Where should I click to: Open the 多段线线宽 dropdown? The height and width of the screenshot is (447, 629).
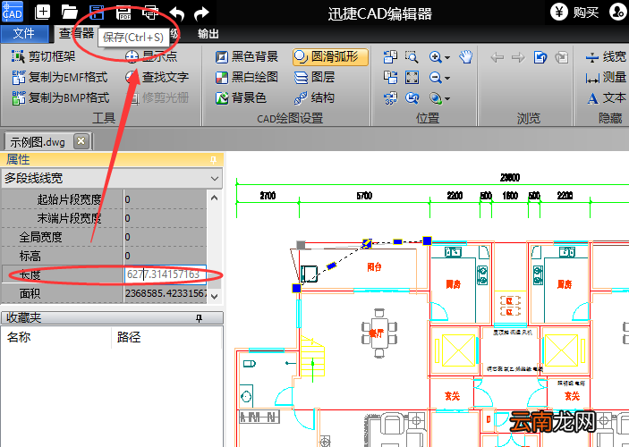(112, 179)
